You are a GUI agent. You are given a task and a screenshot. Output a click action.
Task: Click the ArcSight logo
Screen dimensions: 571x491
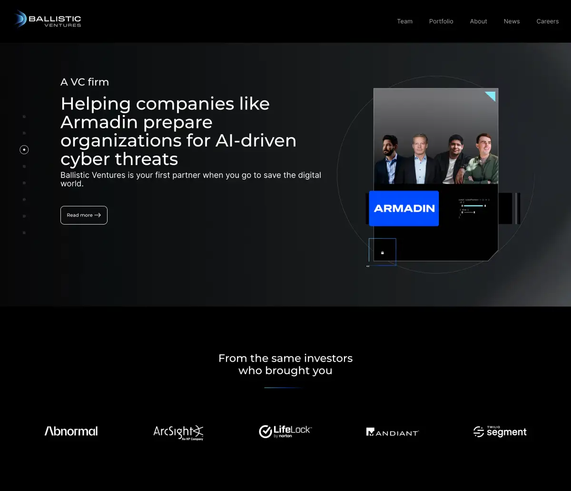(x=178, y=432)
